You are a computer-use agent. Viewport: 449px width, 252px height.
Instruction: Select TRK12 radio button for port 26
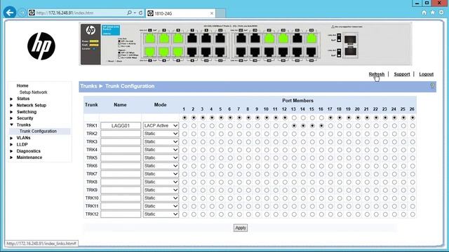413,214
